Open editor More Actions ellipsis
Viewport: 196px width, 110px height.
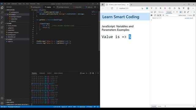98,7
